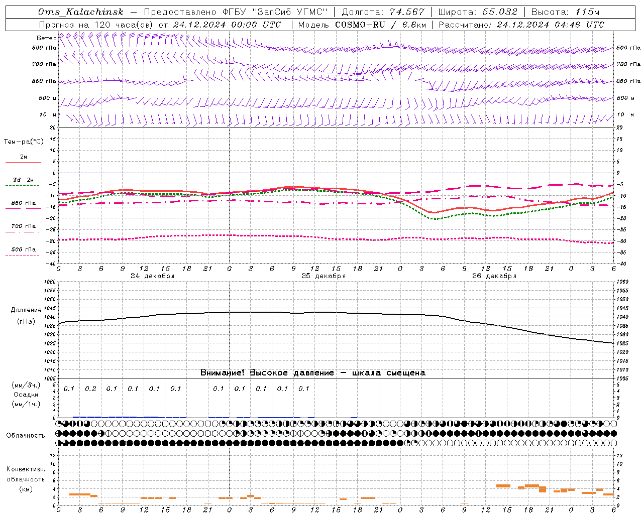Click the latitude field Широта: 55.032
The width and height of the screenshot is (643, 514).
[478, 13]
